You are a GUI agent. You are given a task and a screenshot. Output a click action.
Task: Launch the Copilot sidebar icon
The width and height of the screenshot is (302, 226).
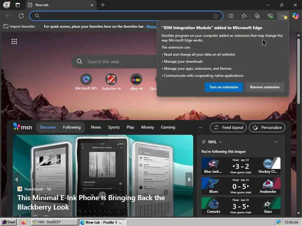[x=295, y=16]
